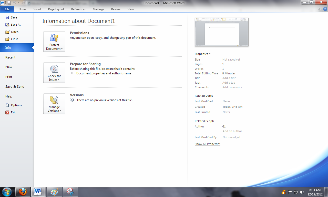Click the Repeat icon in title bar
This screenshot has width=328, height=197.
(23, 3)
